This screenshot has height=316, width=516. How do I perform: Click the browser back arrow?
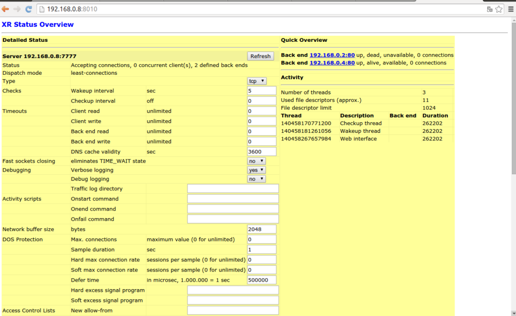coord(5,9)
